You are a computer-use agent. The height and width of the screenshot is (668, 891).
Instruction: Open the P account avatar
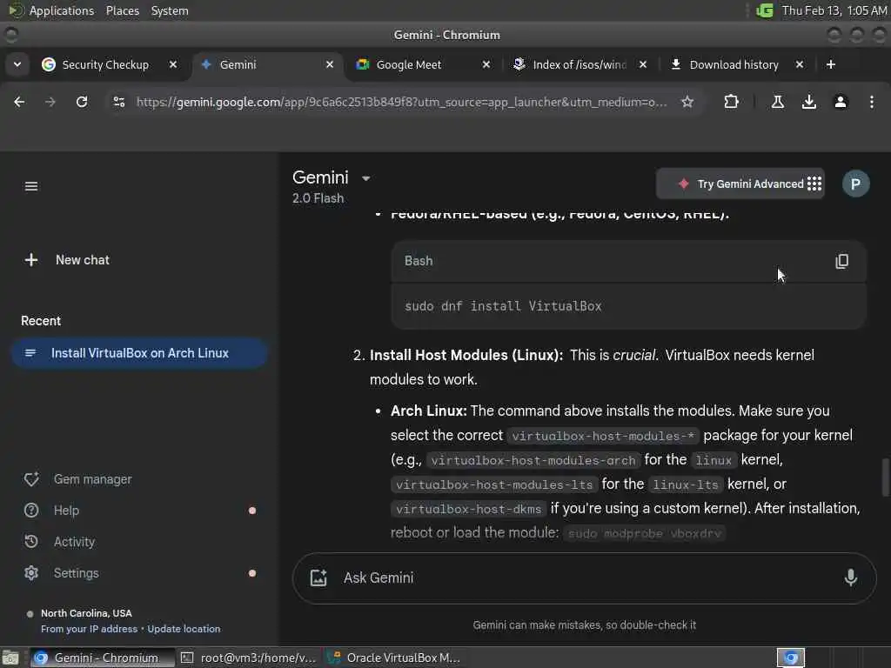coord(855,184)
